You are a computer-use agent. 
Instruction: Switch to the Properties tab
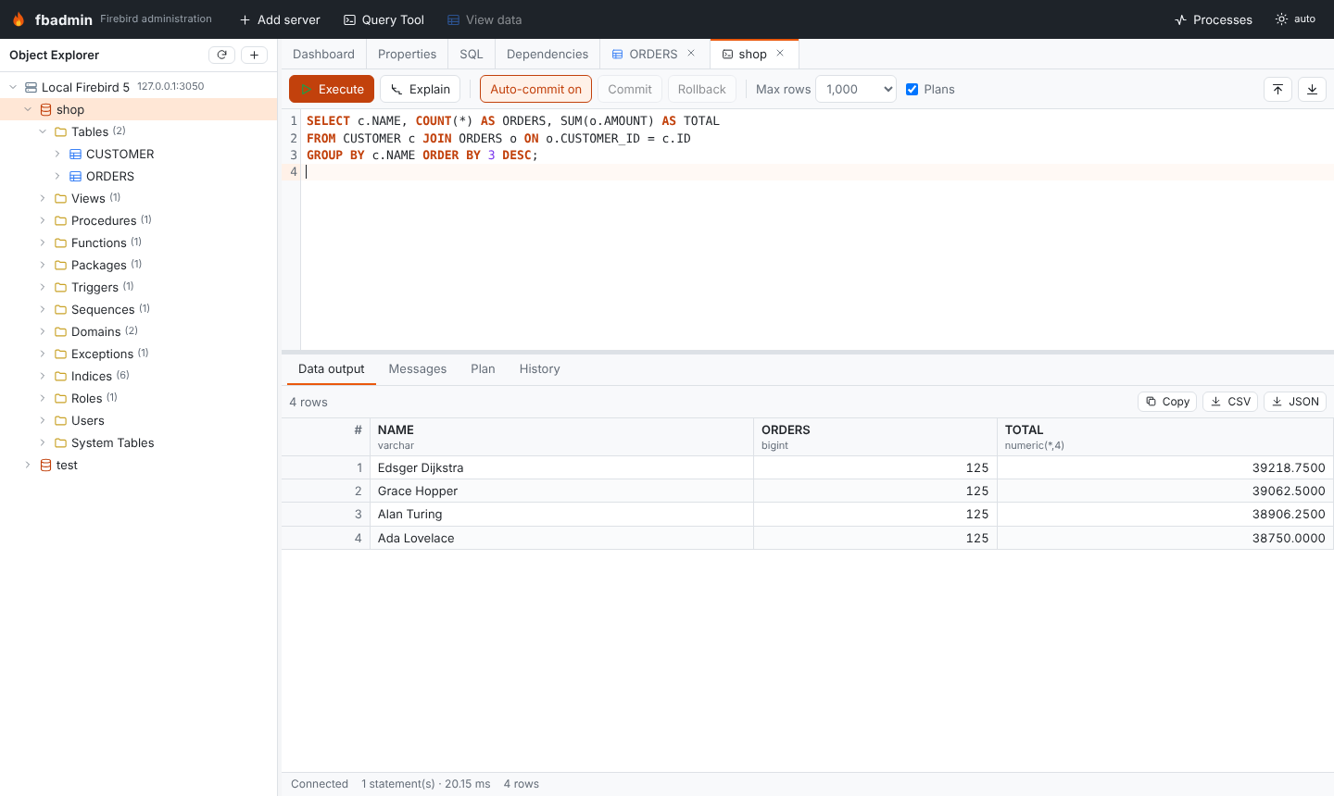[x=407, y=54]
